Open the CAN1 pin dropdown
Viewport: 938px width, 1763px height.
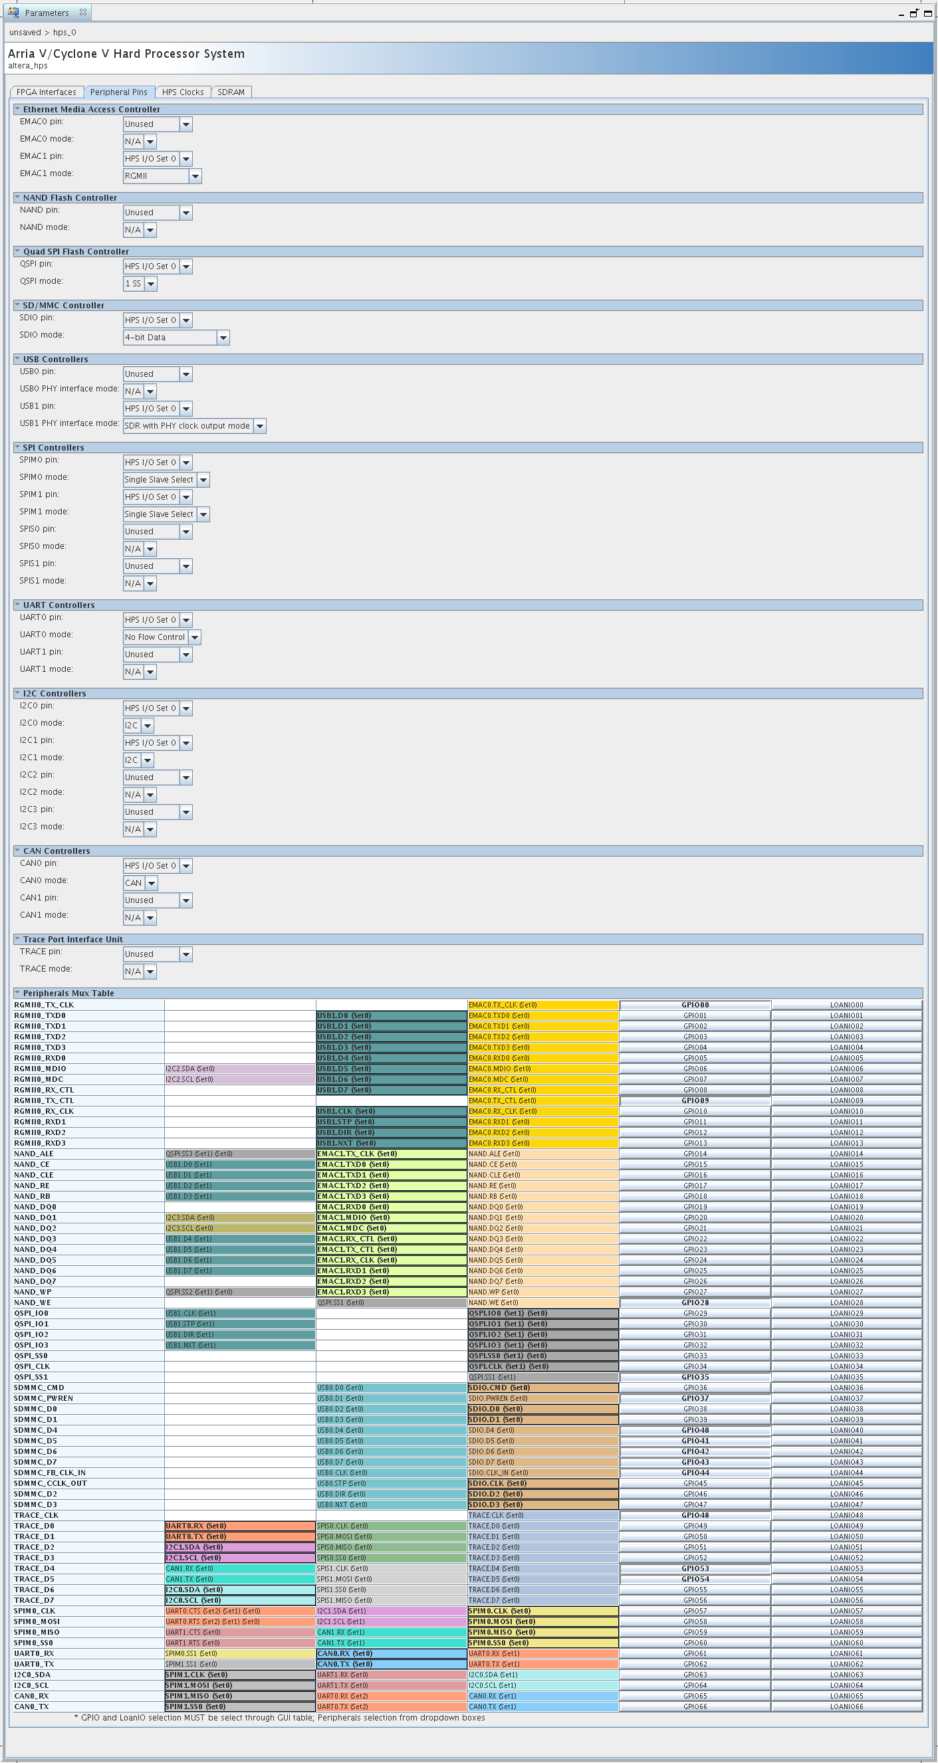tap(158, 900)
